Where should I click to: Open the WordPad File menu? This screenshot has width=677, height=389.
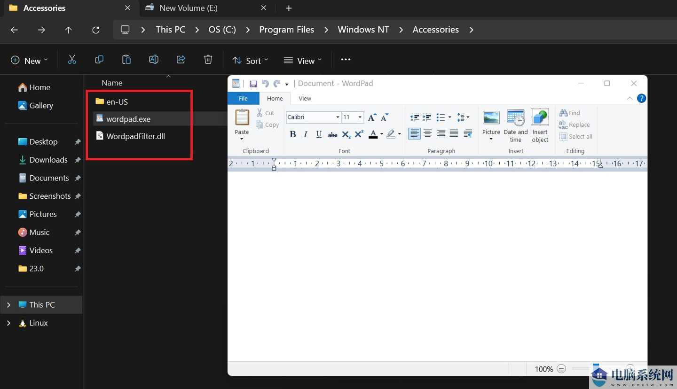243,98
